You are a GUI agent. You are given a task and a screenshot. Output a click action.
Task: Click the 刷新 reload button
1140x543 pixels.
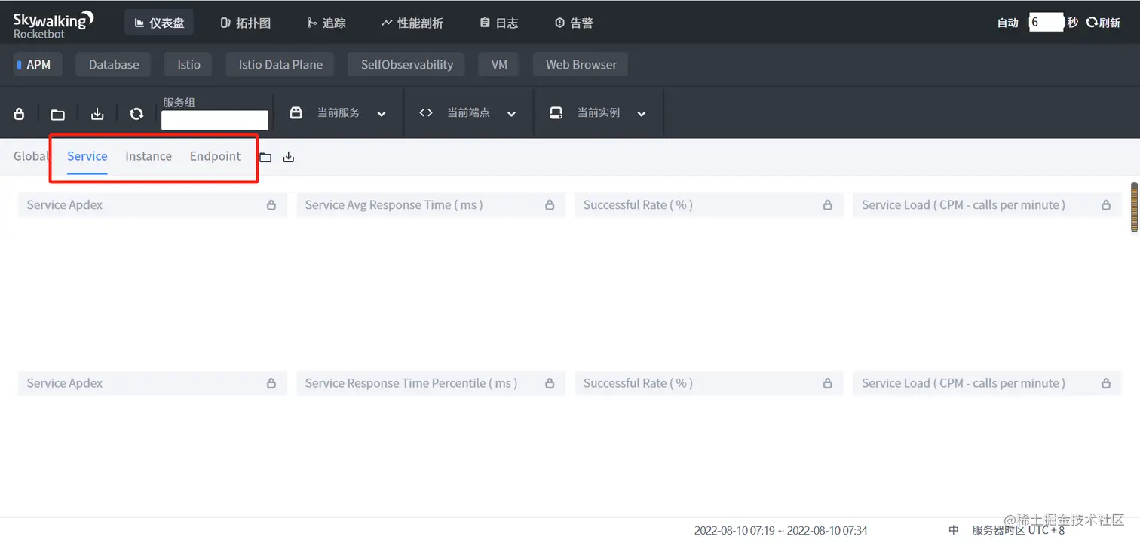(x=1103, y=23)
